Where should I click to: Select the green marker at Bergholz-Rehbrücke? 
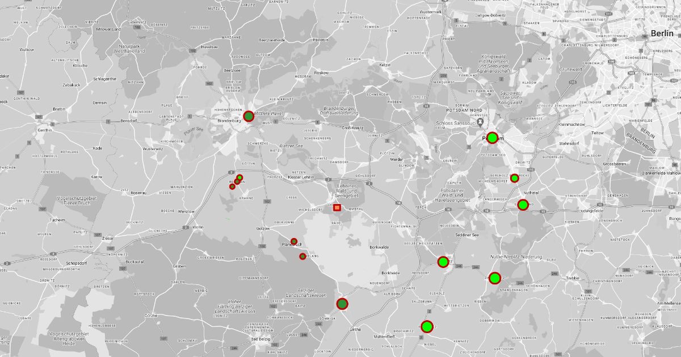coord(514,178)
